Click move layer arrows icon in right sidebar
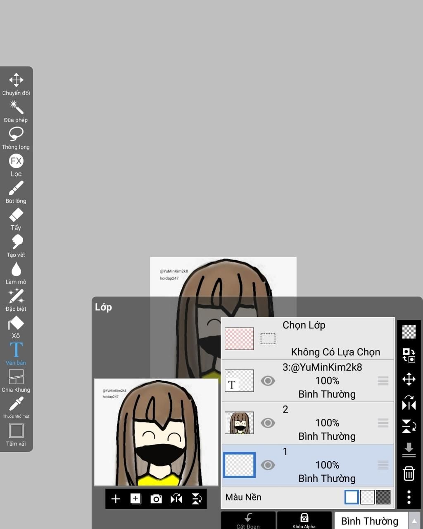Screen dimensions: 423x529 tap(409, 379)
